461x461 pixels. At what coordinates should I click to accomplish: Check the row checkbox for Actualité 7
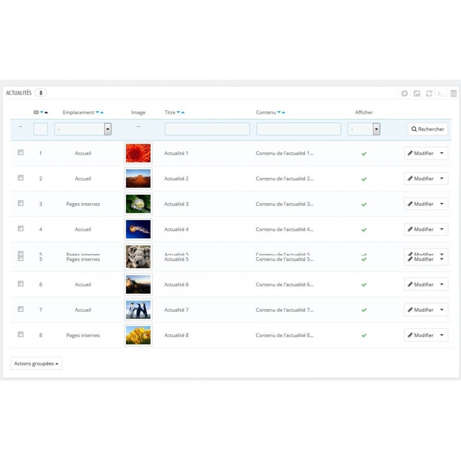(21, 309)
